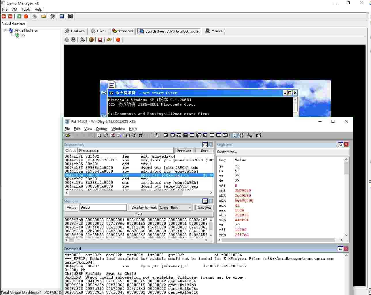Click the Memory panel options icon

205,201
